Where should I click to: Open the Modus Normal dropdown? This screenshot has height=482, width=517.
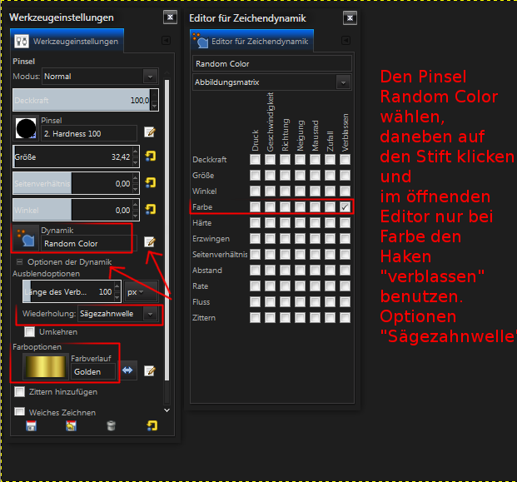(x=100, y=77)
